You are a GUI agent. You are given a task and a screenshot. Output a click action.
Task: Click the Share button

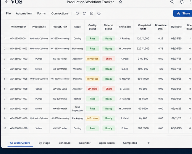183,13
